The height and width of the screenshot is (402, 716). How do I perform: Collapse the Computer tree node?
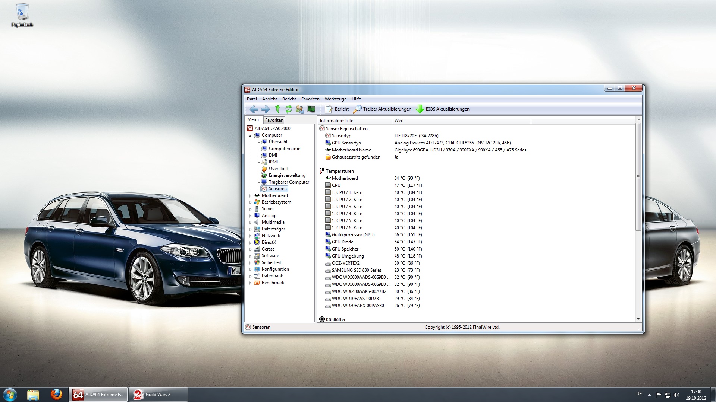coord(251,135)
